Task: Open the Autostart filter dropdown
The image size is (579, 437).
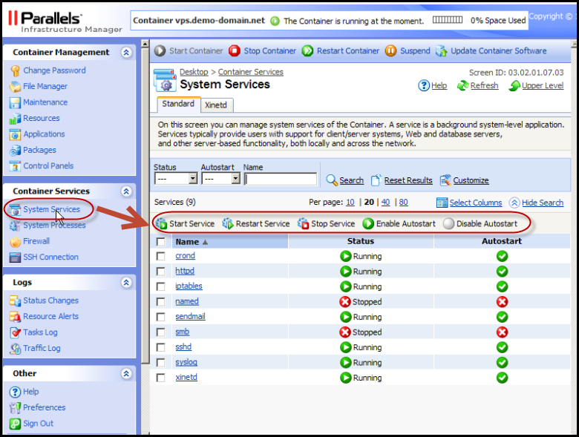Action: coord(220,179)
